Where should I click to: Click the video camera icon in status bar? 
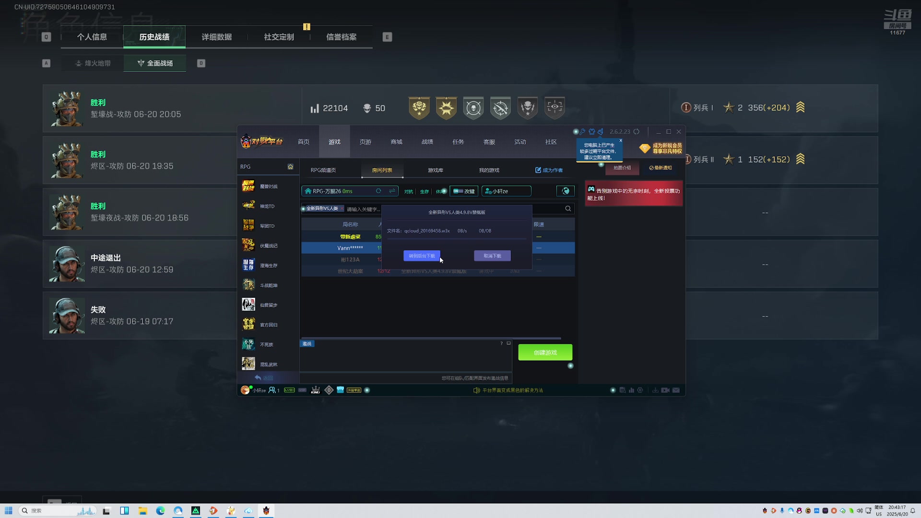click(x=665, y=390)
